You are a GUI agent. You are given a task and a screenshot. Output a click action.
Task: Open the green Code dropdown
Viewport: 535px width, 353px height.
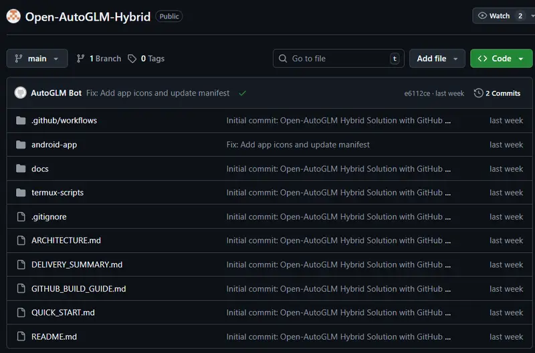[501, 59]
